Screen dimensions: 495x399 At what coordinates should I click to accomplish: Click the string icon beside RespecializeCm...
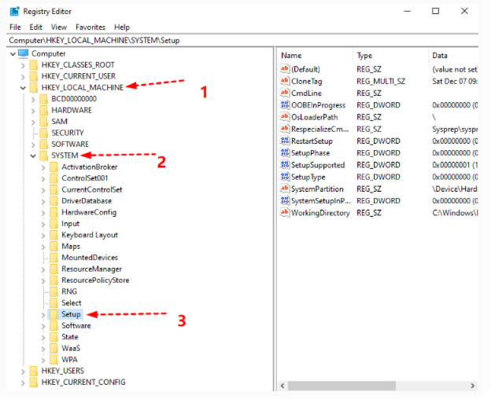285,129
